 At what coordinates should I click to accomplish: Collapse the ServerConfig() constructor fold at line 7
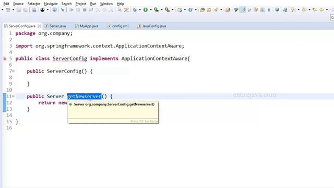[14, 71]
